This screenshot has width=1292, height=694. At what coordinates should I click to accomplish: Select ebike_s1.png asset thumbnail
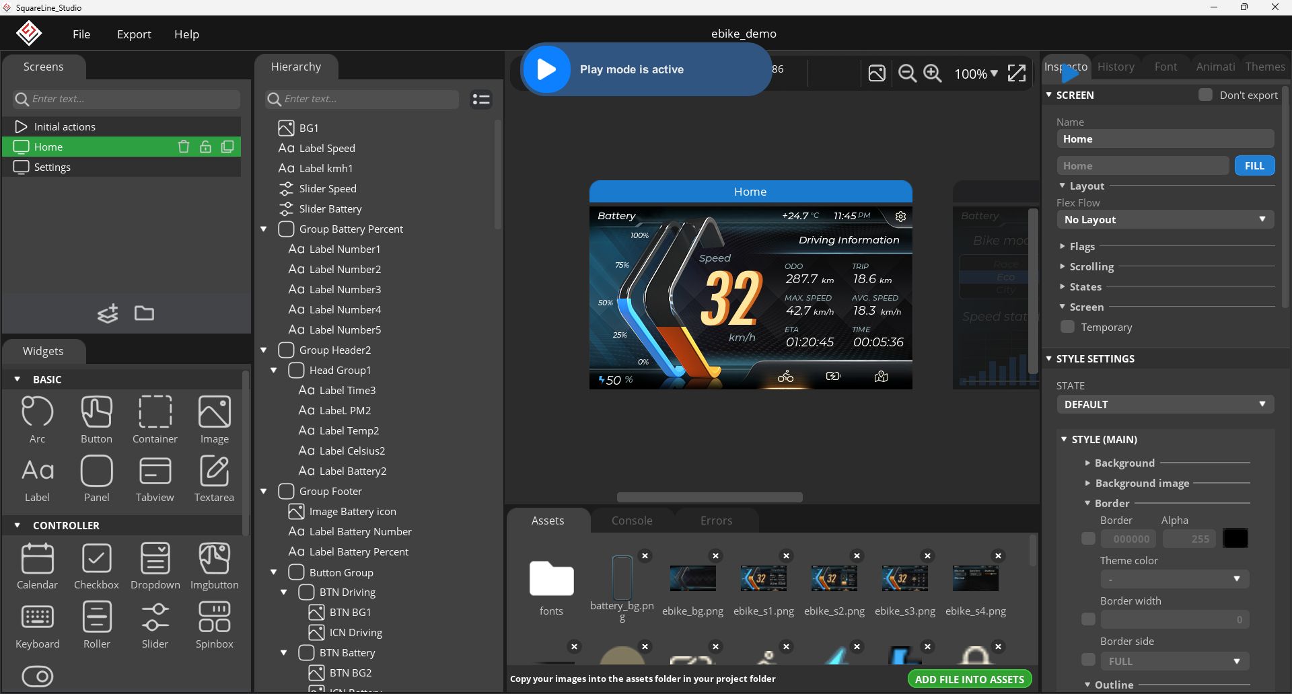(763, 578)
